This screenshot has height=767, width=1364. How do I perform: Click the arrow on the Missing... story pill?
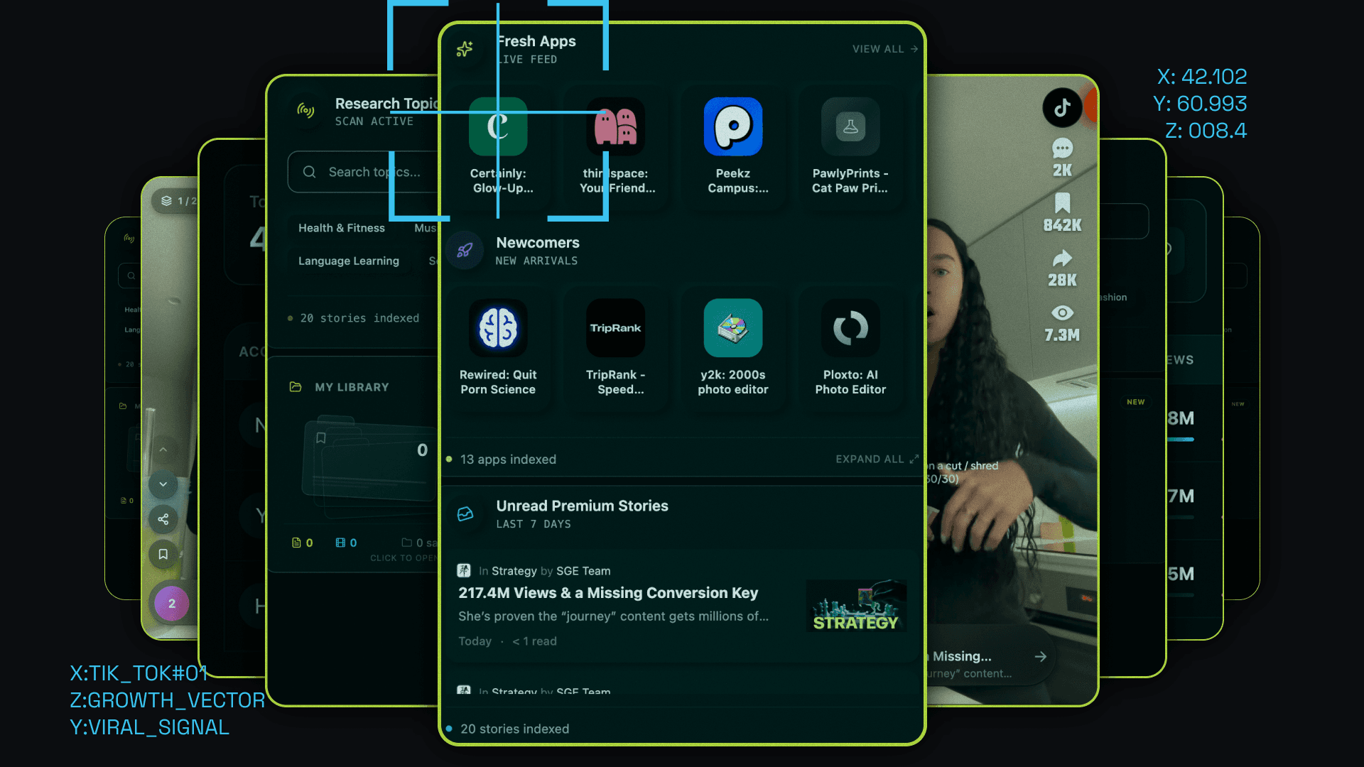coord(1041,657)
